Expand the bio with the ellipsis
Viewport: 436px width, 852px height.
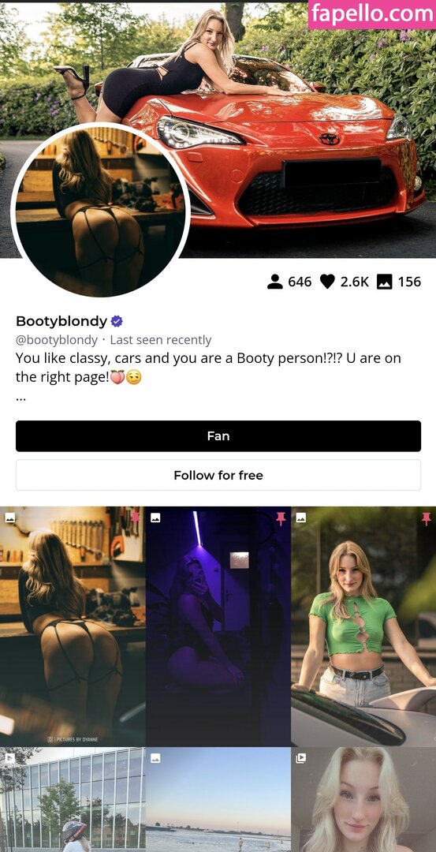(x=21, y=397)
